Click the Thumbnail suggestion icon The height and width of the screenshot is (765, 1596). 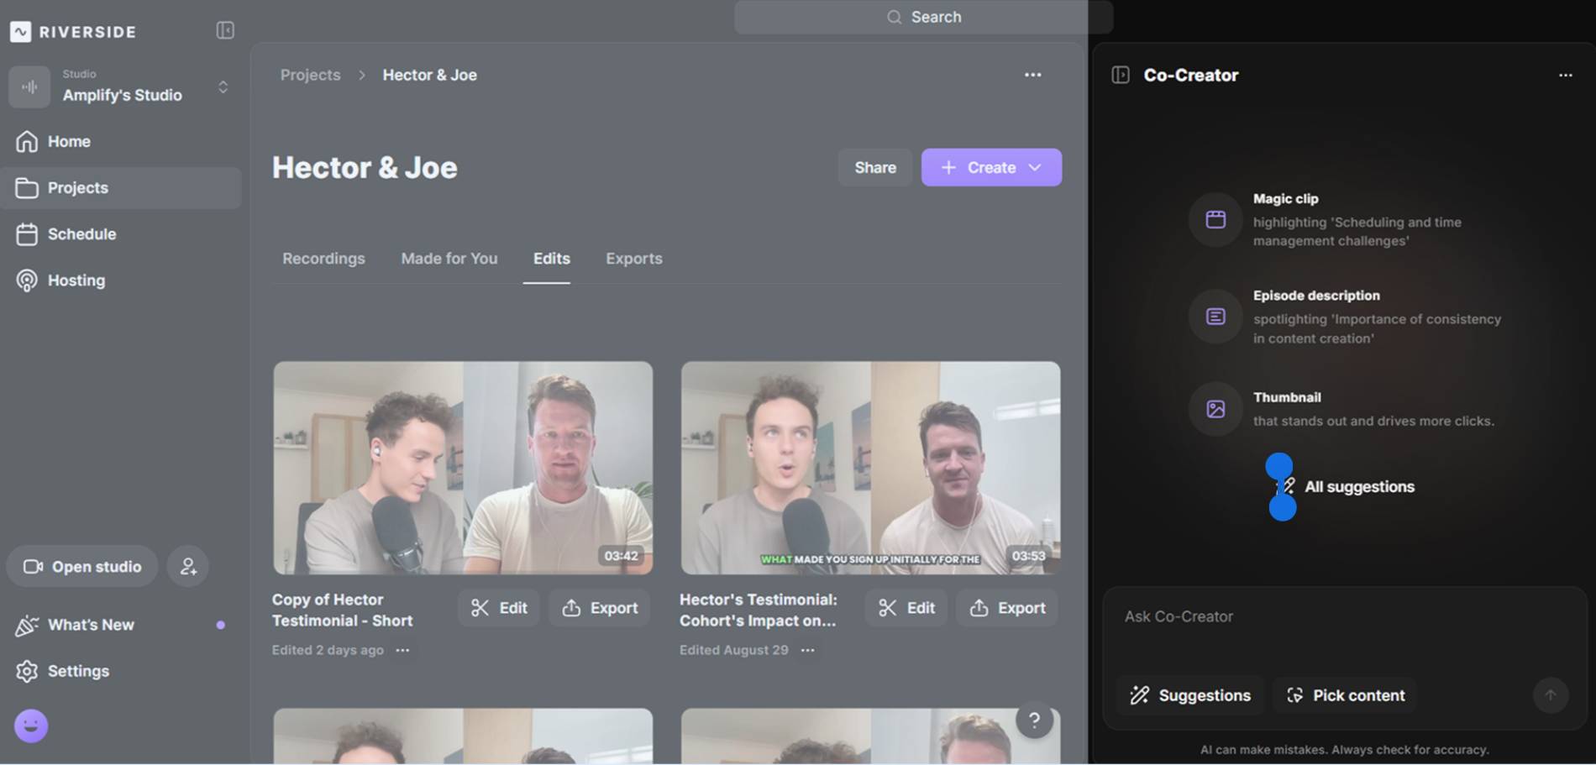[1215, 409]
